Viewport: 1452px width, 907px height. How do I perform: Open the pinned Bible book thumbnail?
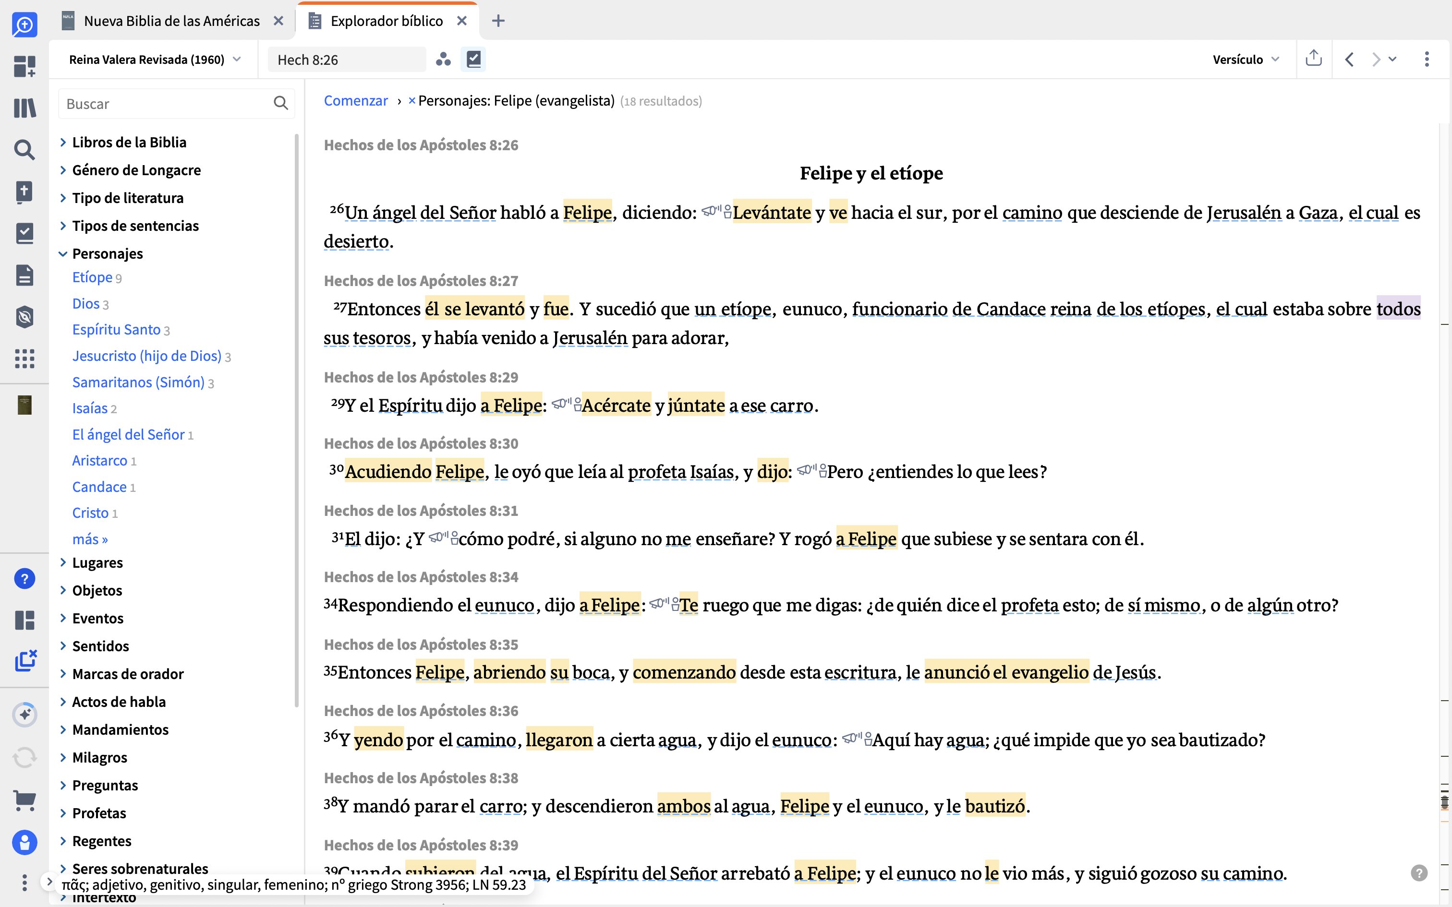pos(24,405)
